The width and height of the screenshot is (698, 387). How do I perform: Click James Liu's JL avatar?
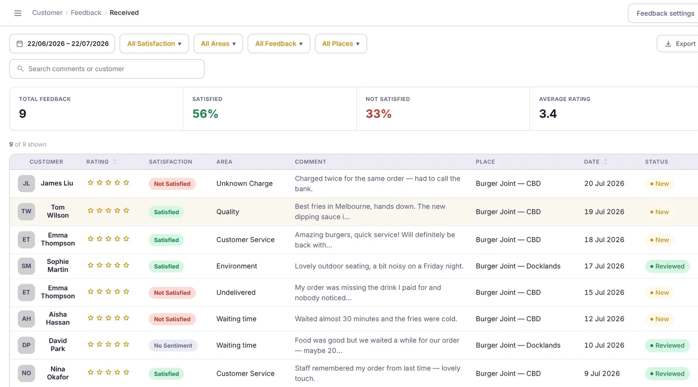tap(26, 183)
